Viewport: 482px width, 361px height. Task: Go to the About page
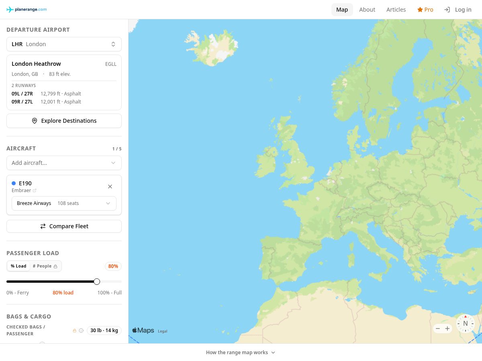coord(367,10)
